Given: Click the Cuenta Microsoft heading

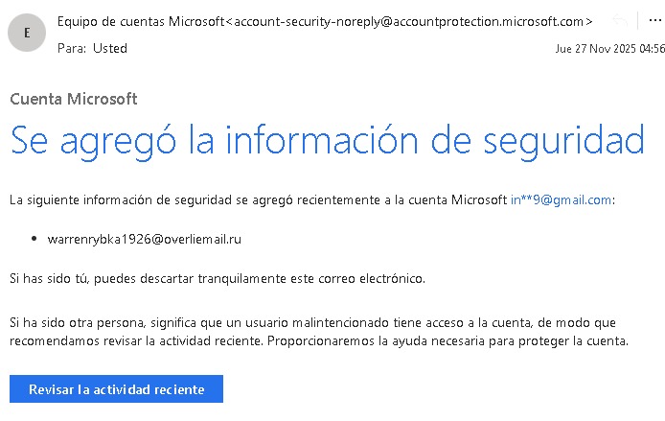Looking at the screenshot, I should tap(73, 99).
